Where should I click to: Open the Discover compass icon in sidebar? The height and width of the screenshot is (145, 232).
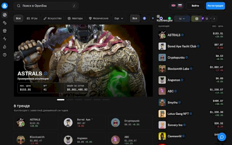point(5,15)
